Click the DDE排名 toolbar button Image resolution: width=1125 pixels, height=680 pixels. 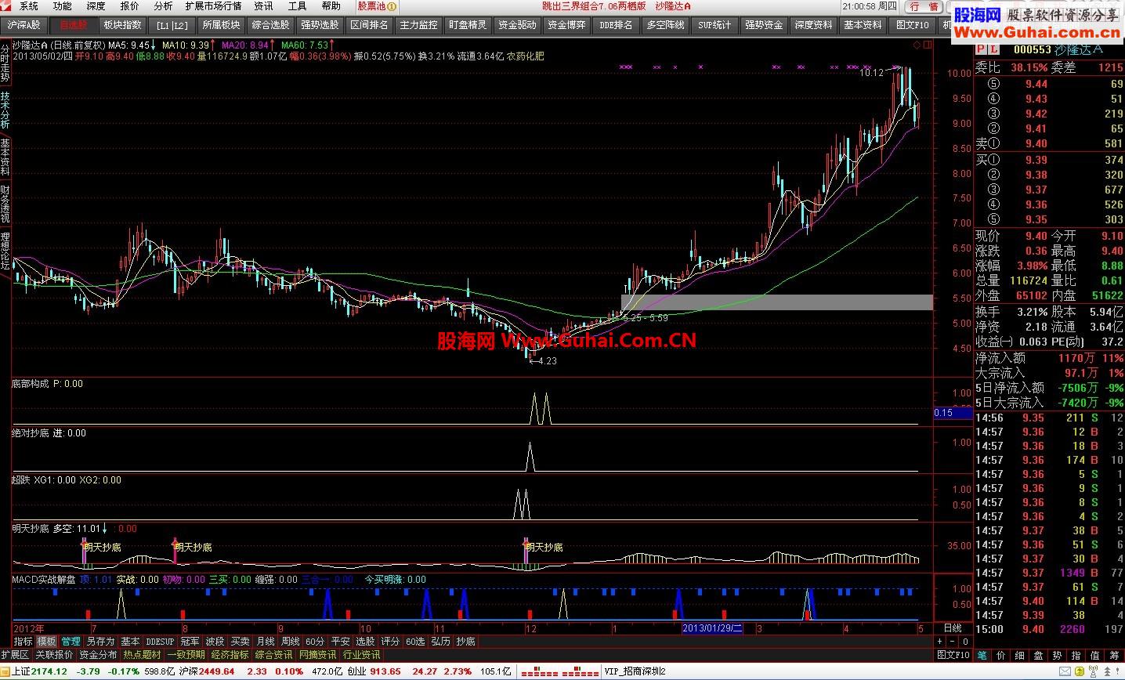pos(616,25)
